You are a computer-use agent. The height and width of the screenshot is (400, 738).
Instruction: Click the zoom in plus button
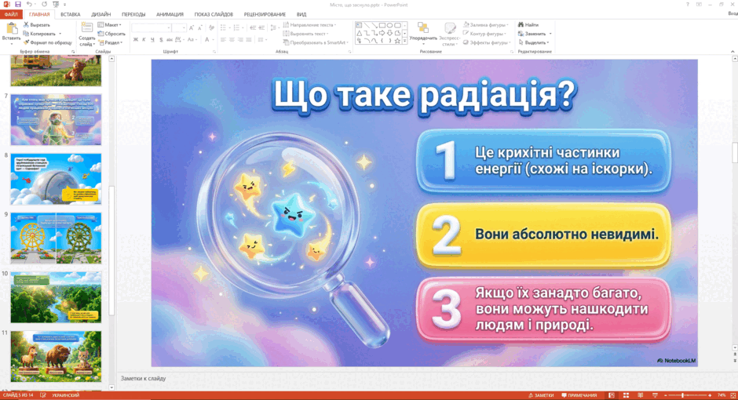(x=710, y=396)
